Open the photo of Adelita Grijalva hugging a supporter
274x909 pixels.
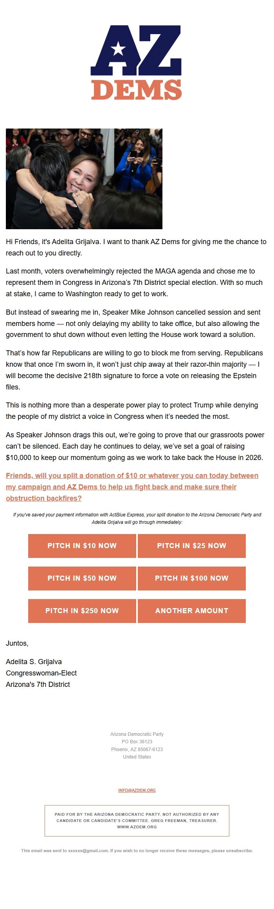[84, 179]
